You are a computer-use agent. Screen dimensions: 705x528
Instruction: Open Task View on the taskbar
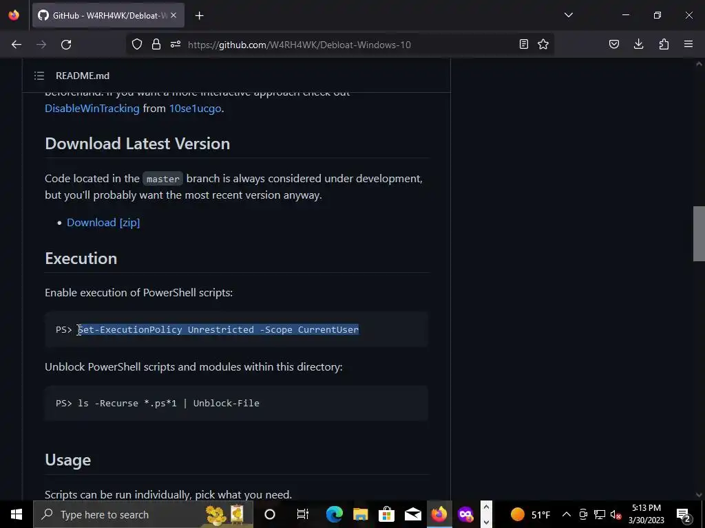click(x=303, y=514)
